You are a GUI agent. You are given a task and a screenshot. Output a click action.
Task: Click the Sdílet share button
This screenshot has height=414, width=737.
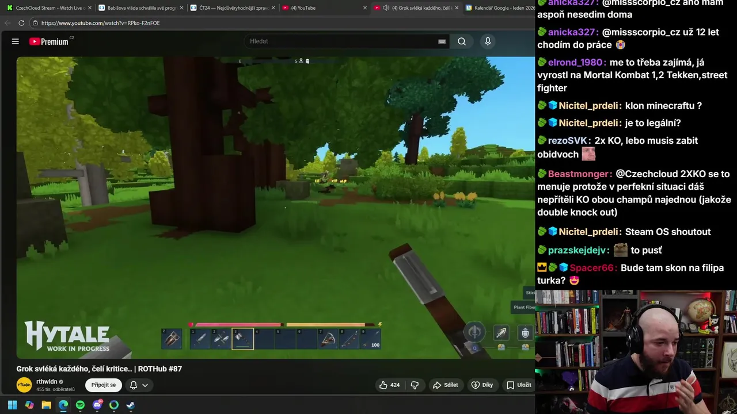pos(446,385)
